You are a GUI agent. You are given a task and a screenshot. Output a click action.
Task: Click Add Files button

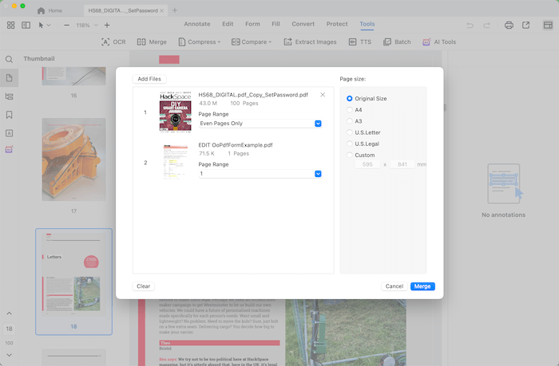click(149, 79)
